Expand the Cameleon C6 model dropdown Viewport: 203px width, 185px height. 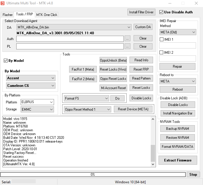[31, 86]
